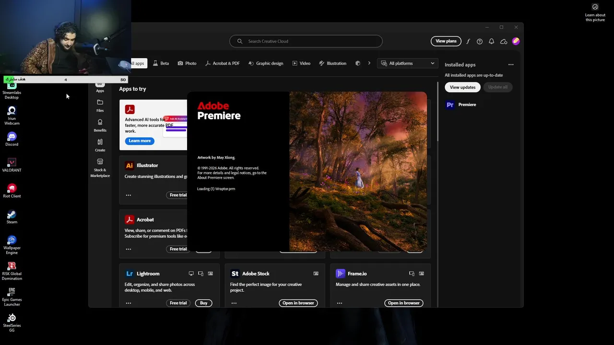Select the Acrobat & PDF tab
This screenshot has width=614, height=345.
point(222,63)
